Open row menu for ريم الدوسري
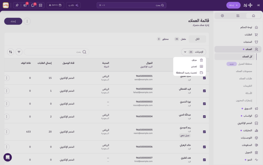This screenshot has width=263, height=165. (x=7, y=132)
